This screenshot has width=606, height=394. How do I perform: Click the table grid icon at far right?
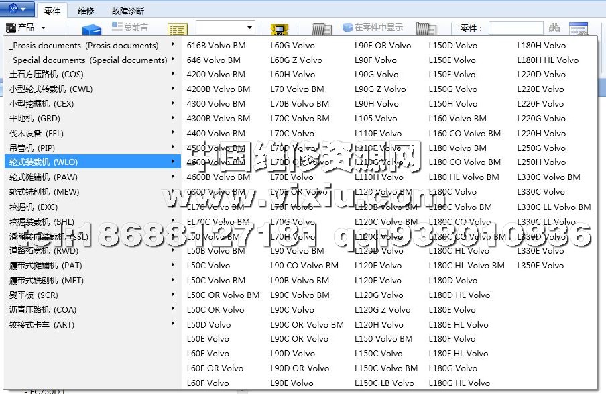click(578, 30)
